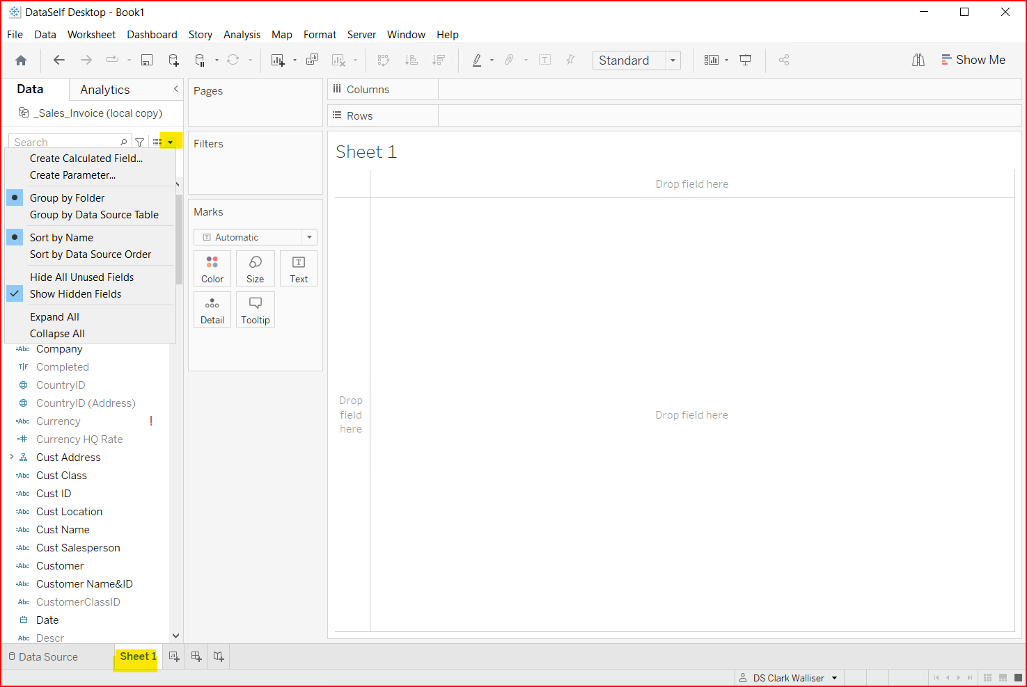The image size is (1027, 687).
Task: Click the Presentation Mode icon
Action: tap(745, 60)
